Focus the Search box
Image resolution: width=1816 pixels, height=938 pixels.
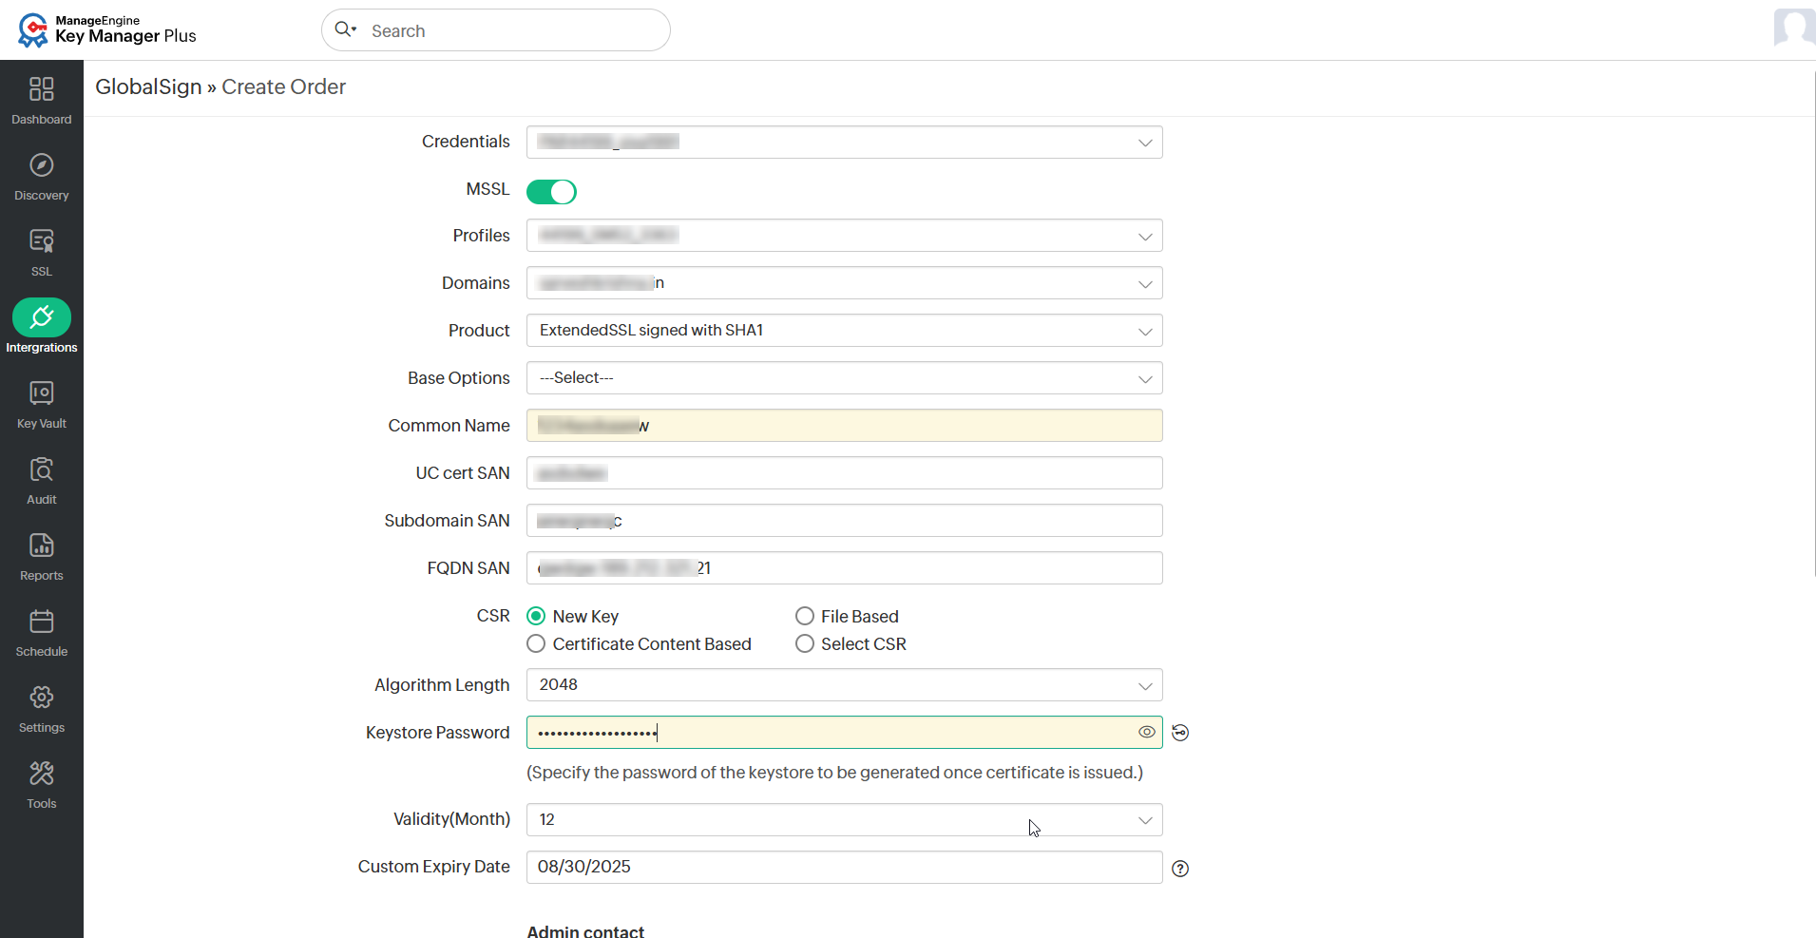(496, 30)
